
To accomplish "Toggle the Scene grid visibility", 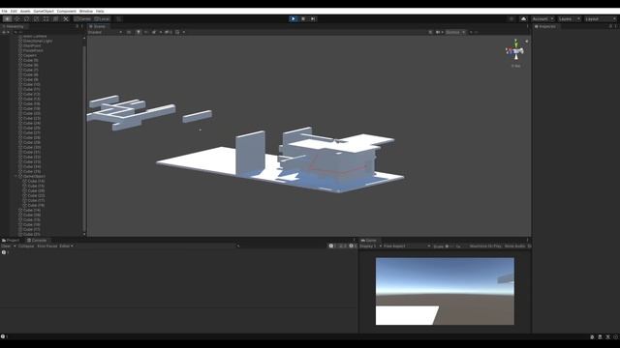I will click(177, 32).
